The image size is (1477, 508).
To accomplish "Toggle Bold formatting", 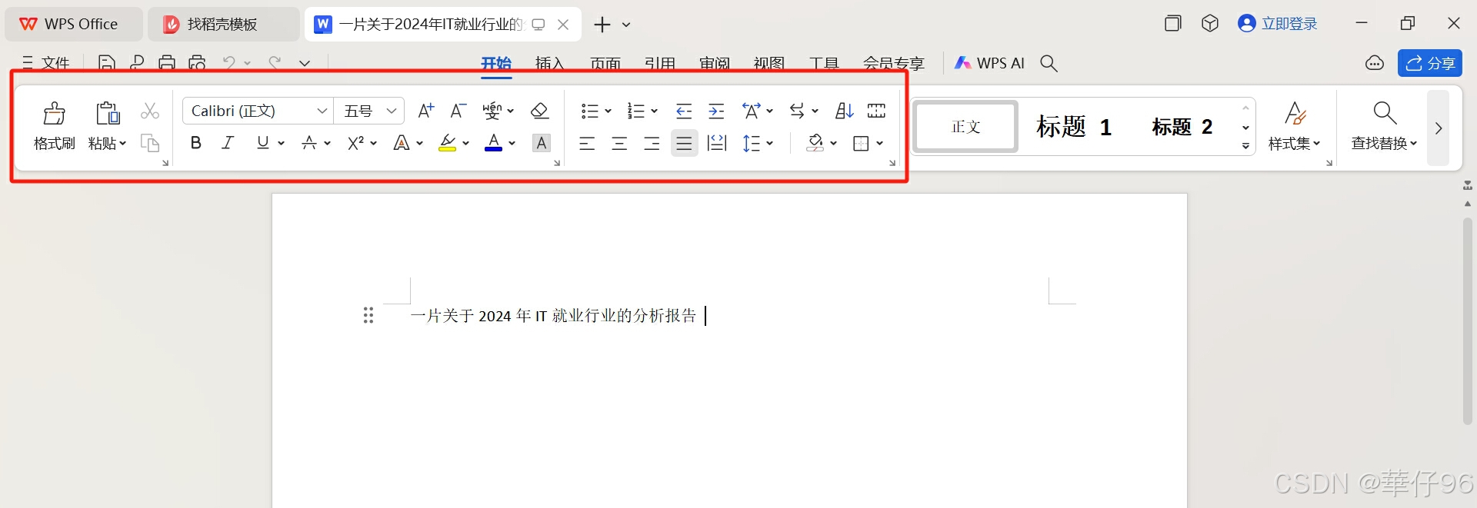I will 196,143.
